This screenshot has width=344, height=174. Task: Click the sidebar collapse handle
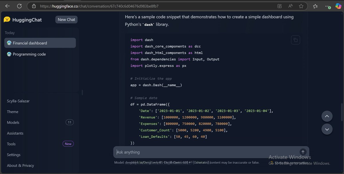click(82, 92)
